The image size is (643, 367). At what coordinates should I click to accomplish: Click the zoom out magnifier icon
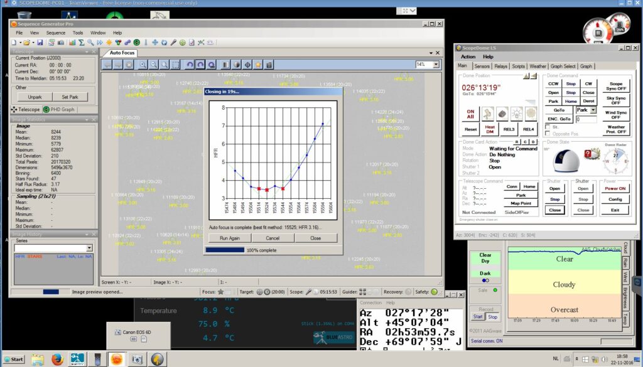(153, 65)
